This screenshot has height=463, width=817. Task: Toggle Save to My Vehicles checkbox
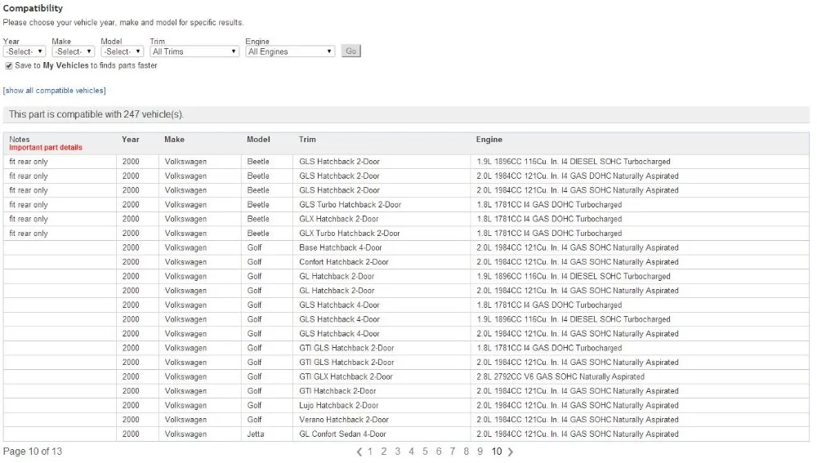pyautogui.click(x=9, y=65)
